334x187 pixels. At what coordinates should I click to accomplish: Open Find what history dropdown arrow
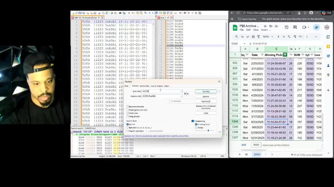click(181, 91)
